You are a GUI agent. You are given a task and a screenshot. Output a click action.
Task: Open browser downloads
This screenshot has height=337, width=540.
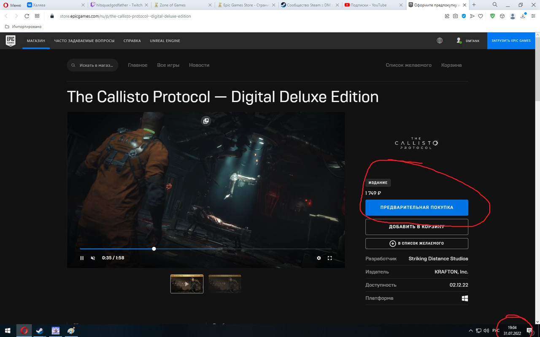523,16
